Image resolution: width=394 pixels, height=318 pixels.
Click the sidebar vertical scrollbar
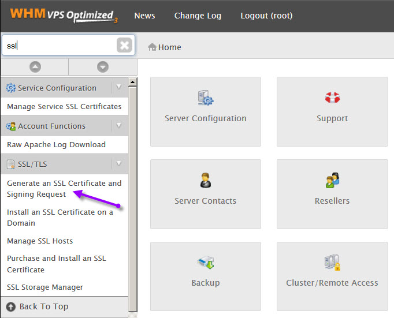point(133,190)
